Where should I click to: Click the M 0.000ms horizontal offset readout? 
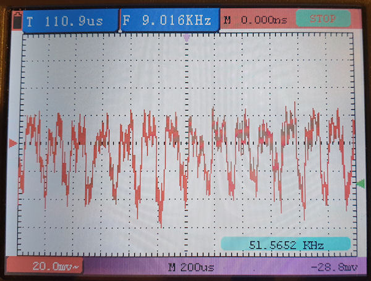coord(255,20)
